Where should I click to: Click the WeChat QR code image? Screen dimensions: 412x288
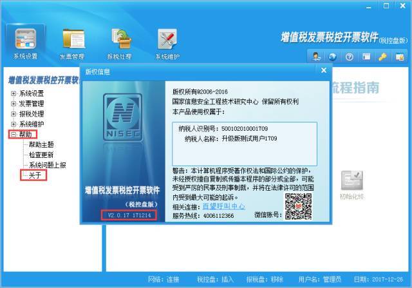(298, 206)
